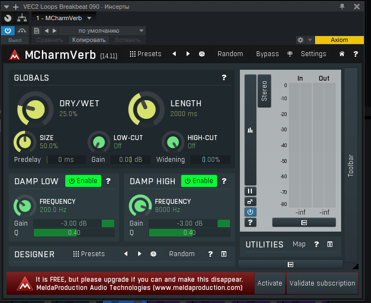Screen dimensions: 371x303
Task: Open the MeldaProduction home icon
Action: coord(342,54)
